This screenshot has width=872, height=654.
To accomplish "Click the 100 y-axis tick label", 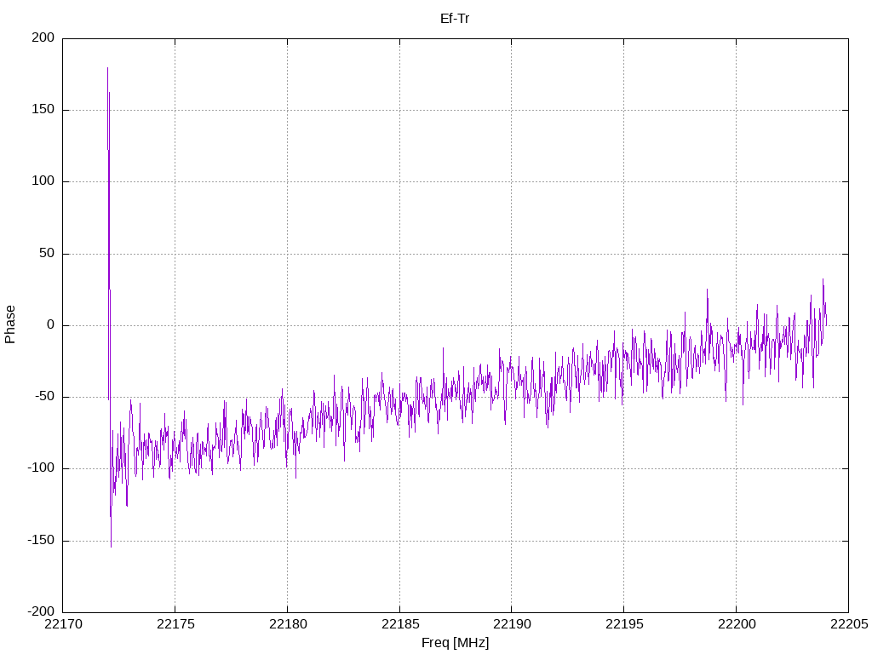I will [43, 181].
